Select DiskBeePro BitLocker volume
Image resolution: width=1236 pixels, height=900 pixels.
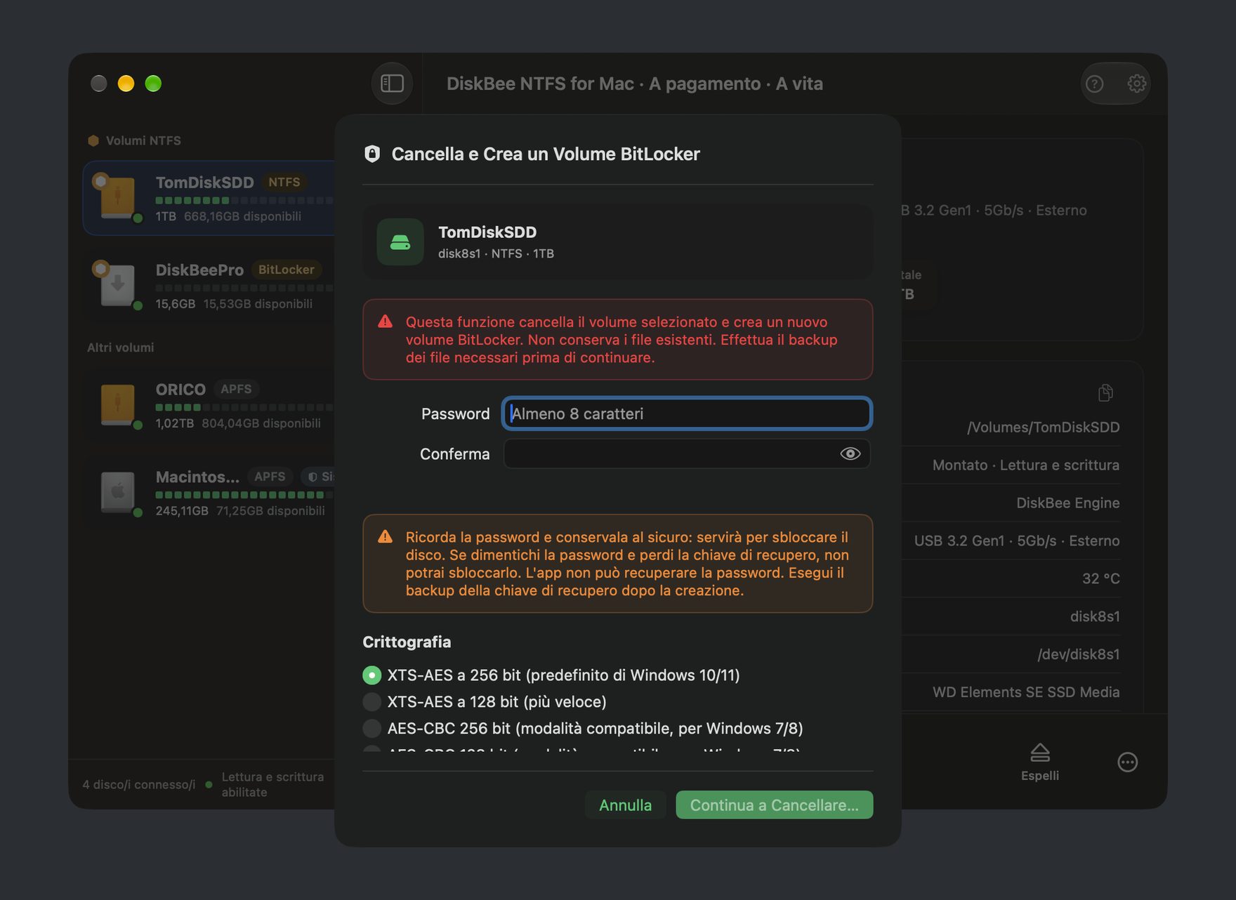click(209, 286)
